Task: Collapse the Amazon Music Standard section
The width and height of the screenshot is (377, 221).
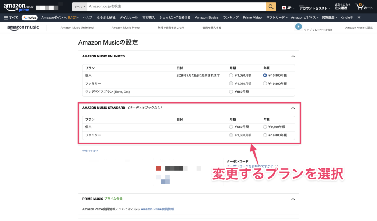Action: [x=293, y=108]
